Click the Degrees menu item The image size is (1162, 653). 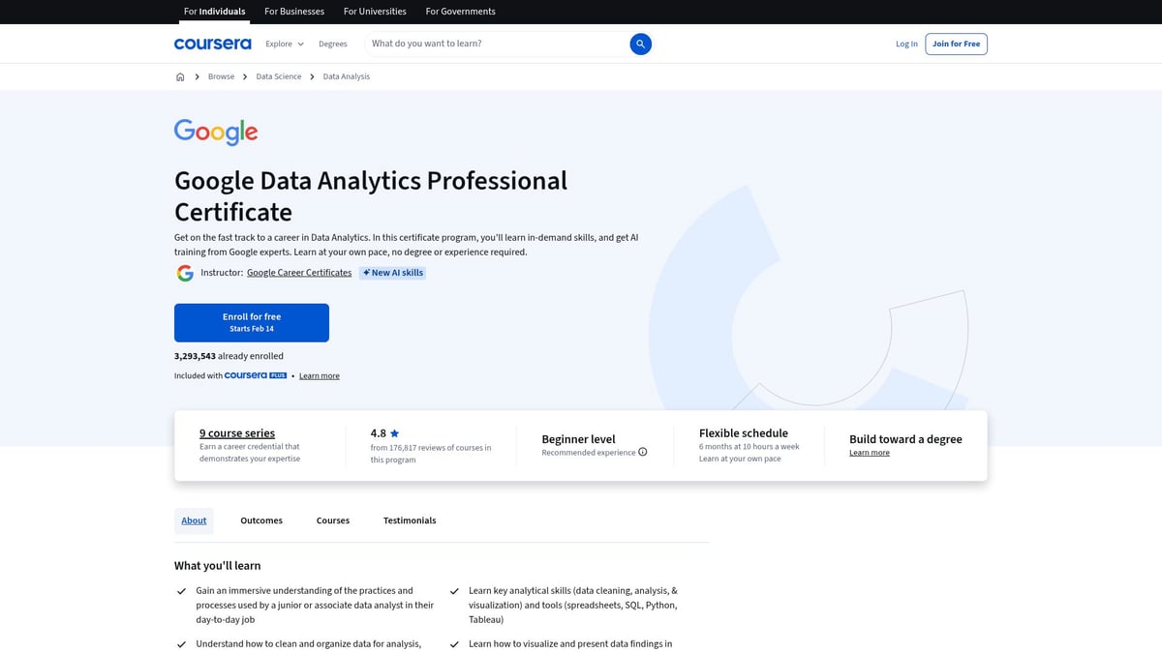332,44
